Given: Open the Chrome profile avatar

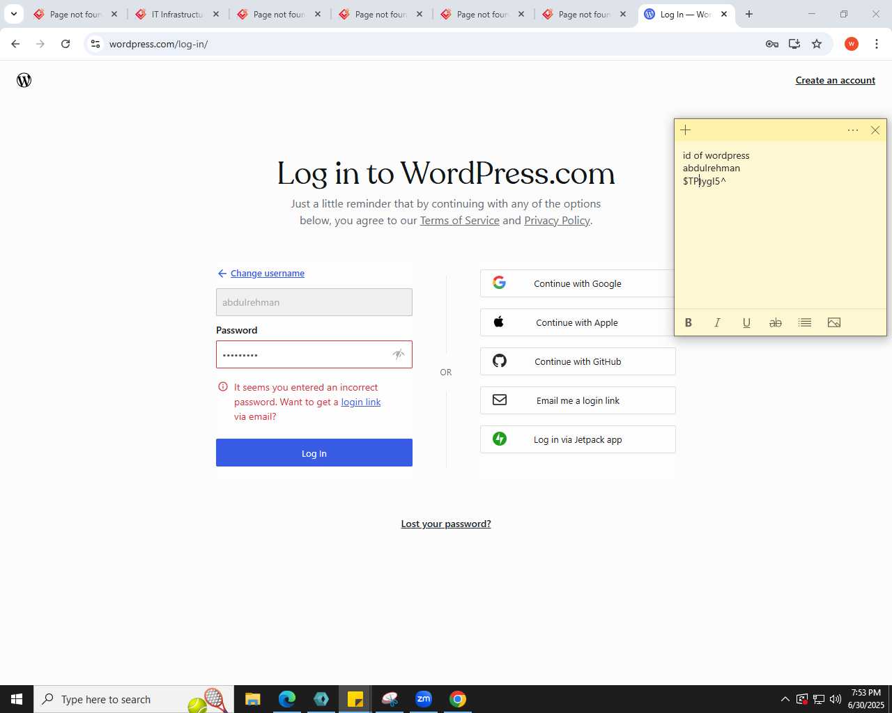Looking at the screenshot, I should [852, 44].
